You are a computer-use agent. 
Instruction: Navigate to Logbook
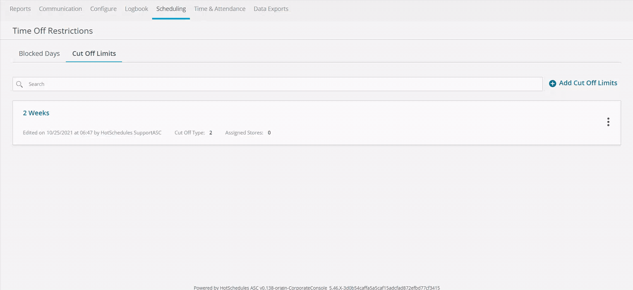click(x=137, y=9)
